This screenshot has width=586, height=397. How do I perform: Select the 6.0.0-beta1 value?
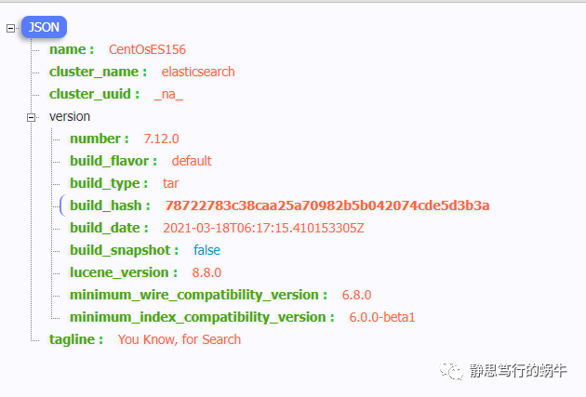click(382, 317)
